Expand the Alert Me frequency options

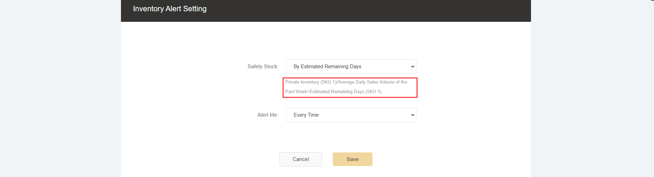pos(351,115)
